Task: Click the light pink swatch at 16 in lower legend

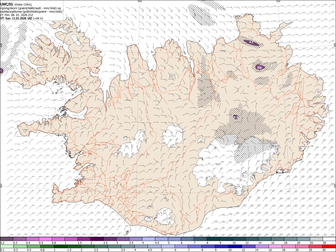Action: click(275, 246)
